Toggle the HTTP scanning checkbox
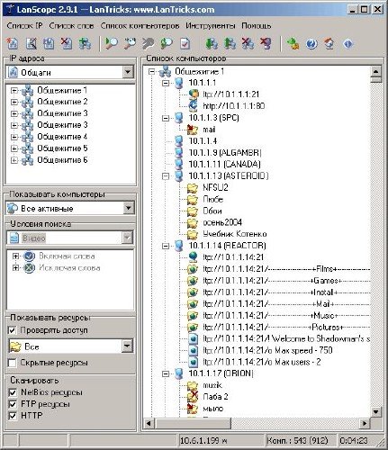 click(x=13, y=416)
